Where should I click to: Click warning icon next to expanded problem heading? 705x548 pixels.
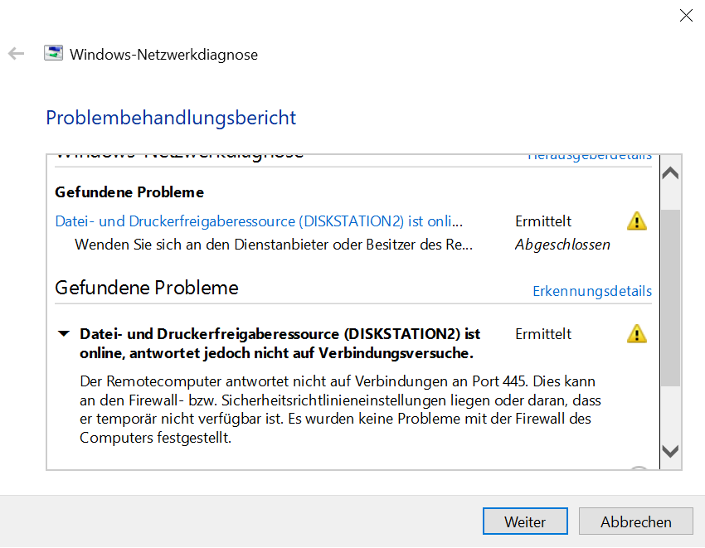637,334
